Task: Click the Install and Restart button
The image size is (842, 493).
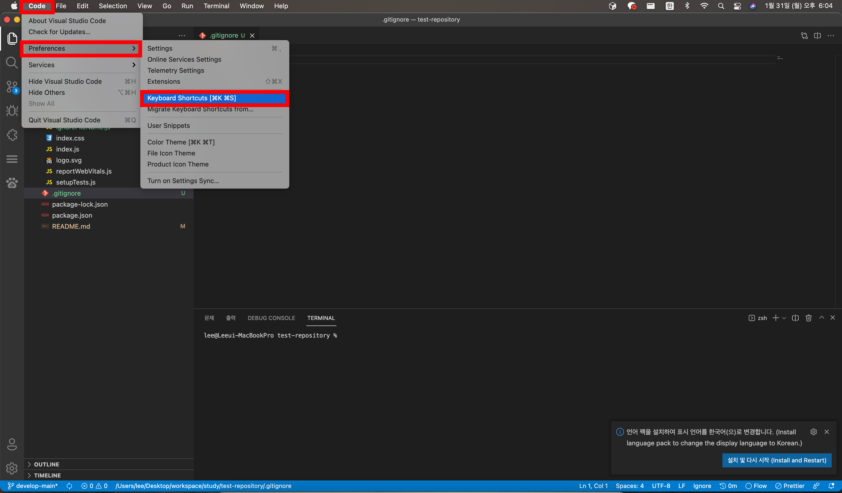Action: 777,460
